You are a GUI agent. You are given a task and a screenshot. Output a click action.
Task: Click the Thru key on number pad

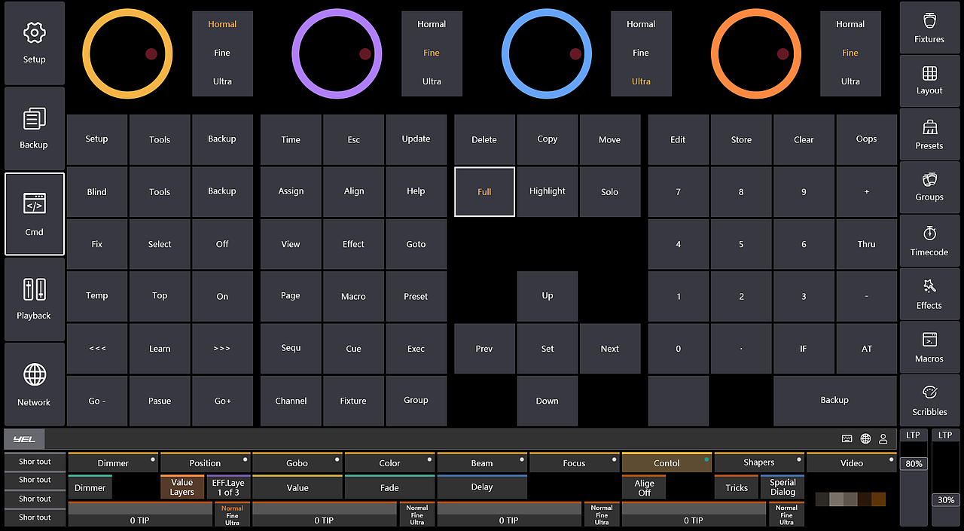click(867, 244)
